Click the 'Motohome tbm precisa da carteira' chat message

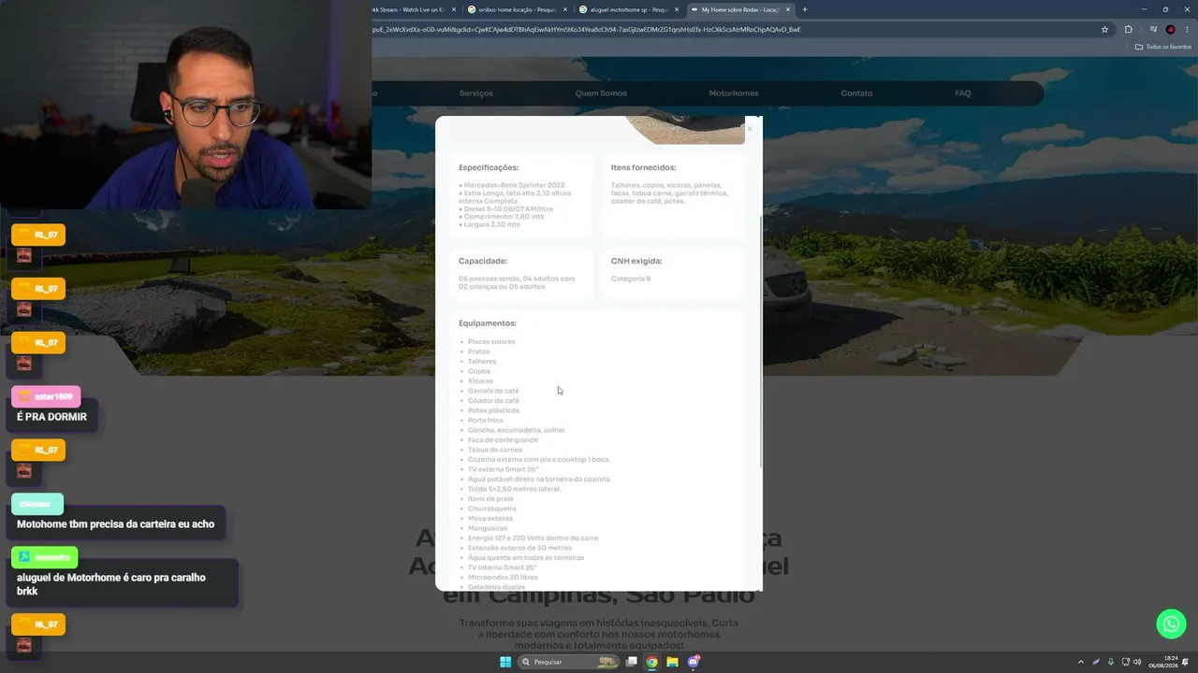tap(115, 524)
